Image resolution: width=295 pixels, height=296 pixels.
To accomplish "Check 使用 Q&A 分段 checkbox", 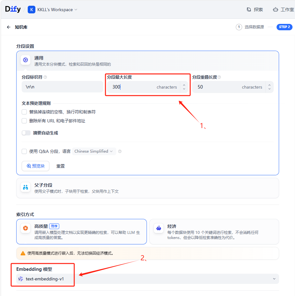I will [x=24, y=151].
